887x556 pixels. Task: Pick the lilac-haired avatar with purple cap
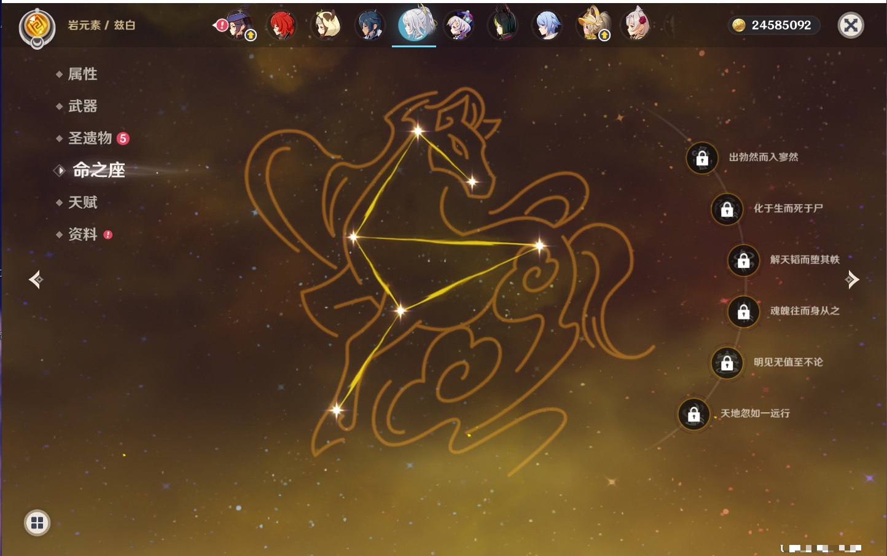click(459, 25)
